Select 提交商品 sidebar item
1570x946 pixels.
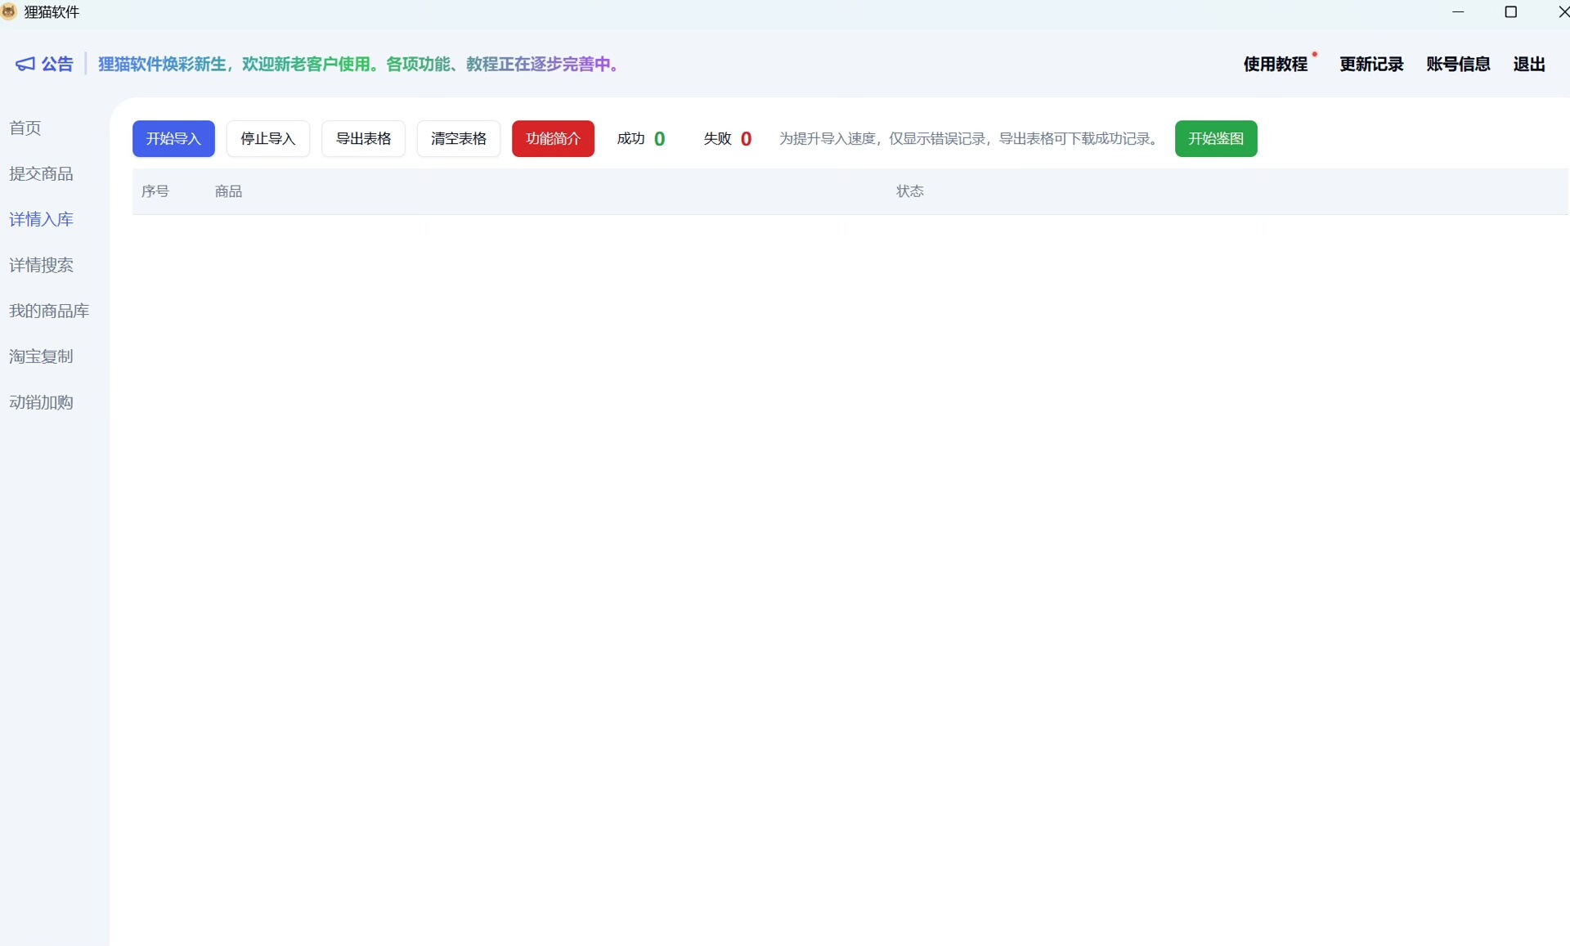click(x=41, y=173)
